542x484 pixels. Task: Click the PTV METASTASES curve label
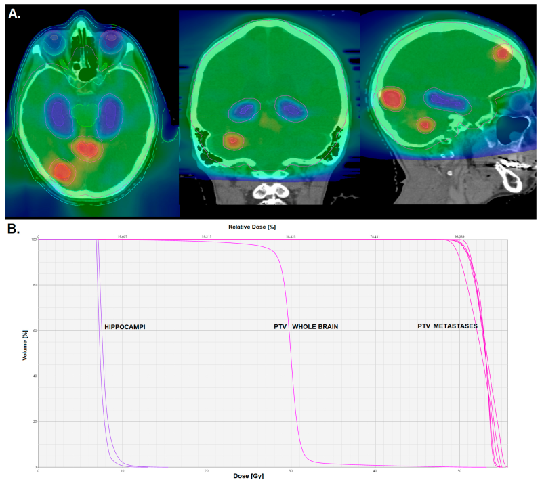(448, 326)
